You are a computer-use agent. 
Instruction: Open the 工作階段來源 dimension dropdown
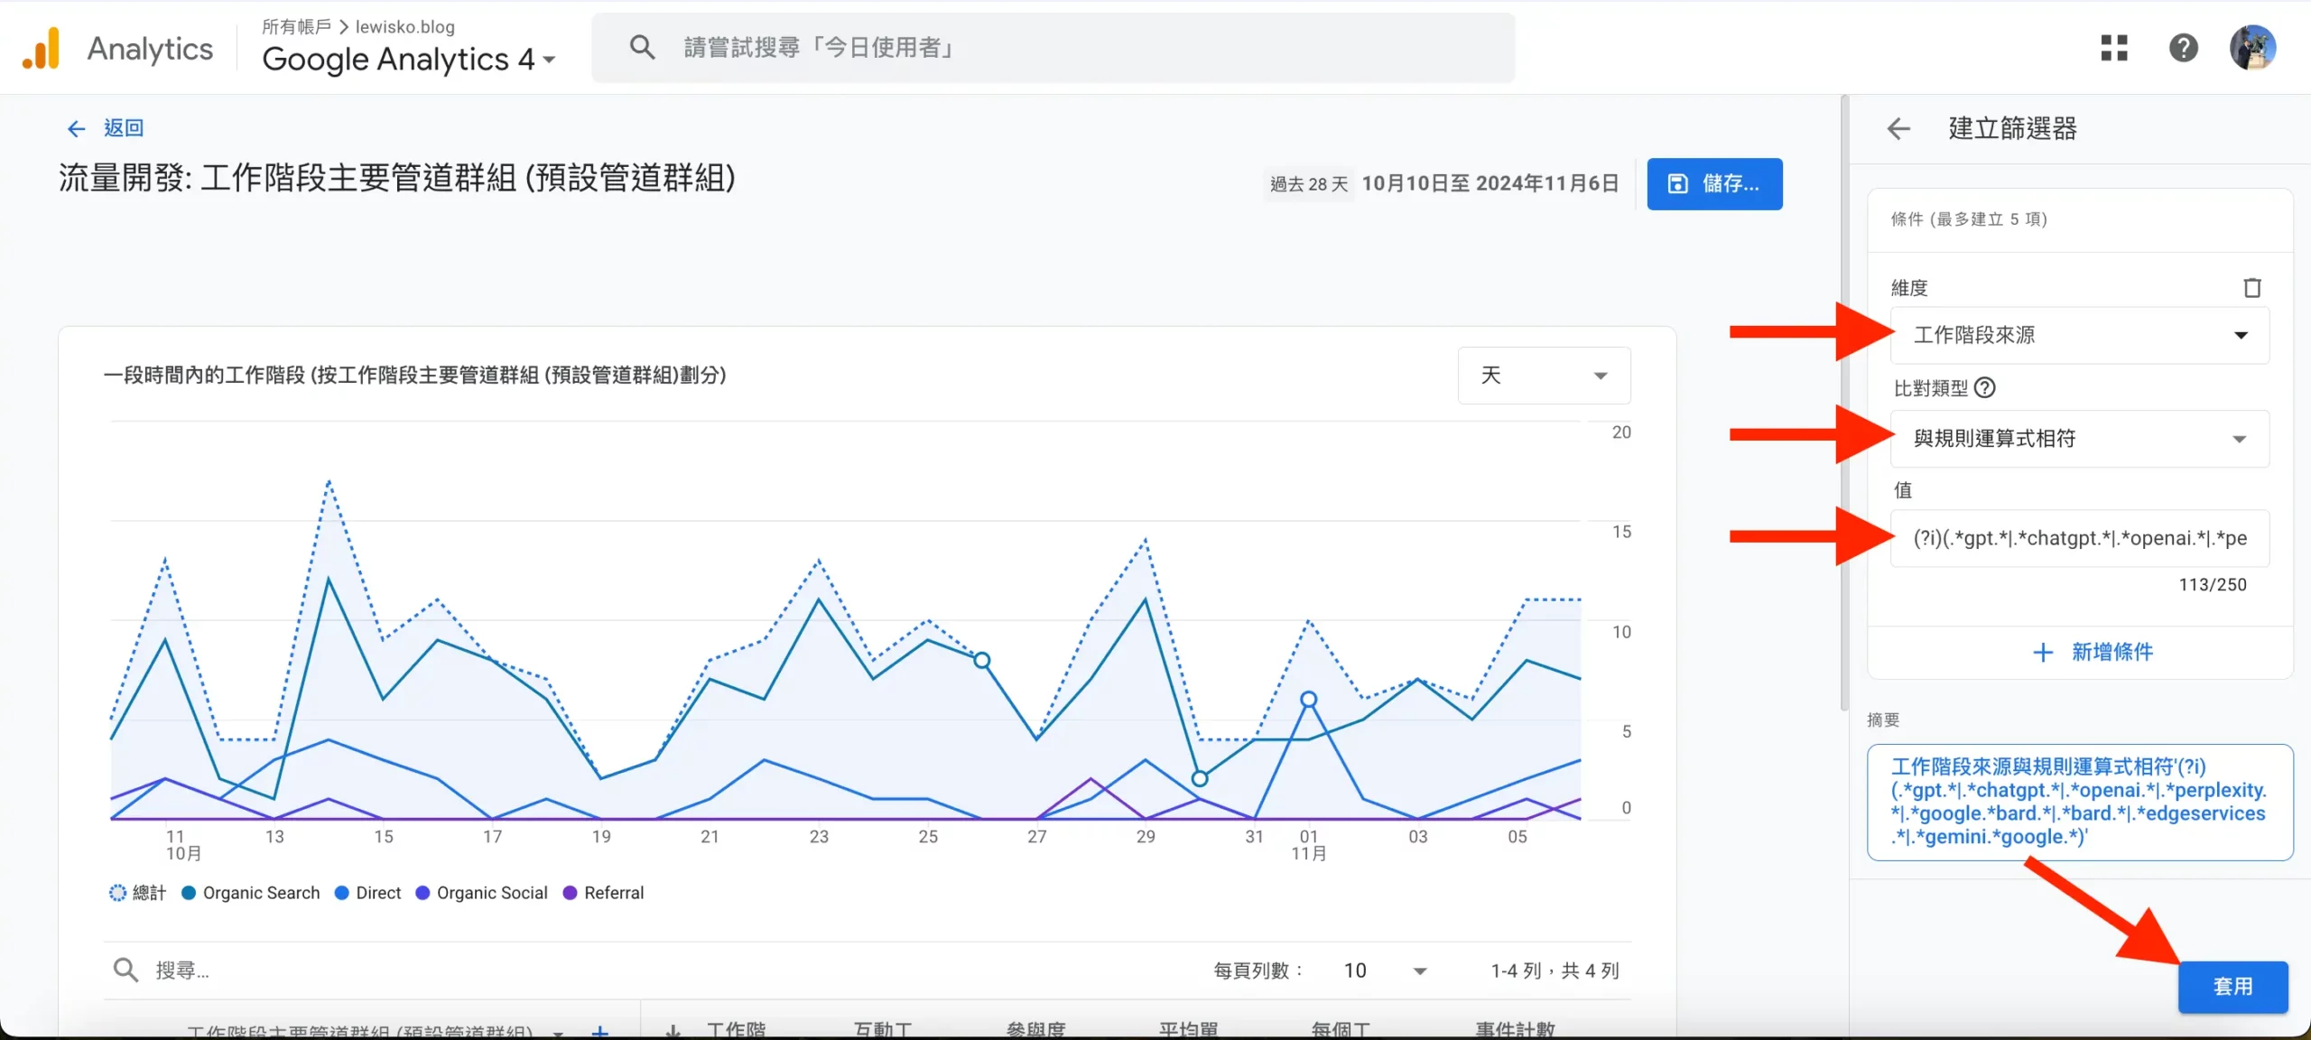(2080, 335)
